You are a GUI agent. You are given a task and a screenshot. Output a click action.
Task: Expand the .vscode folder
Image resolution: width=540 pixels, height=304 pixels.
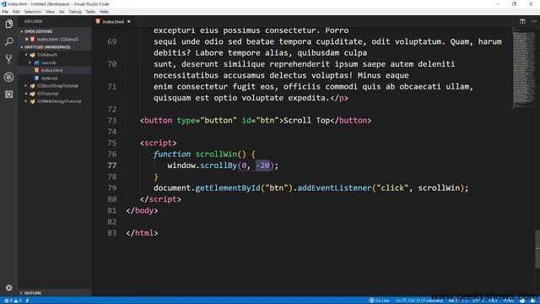[x=30, y=62]
